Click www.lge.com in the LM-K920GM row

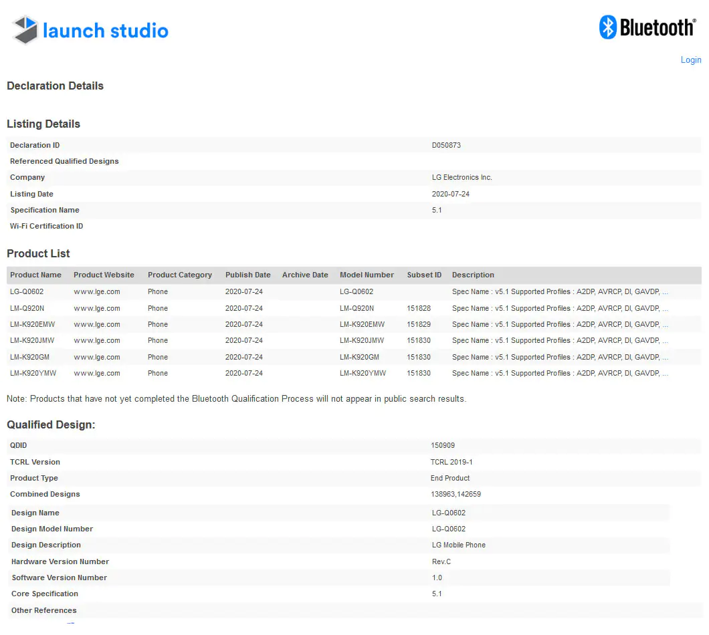click(x=97, y=357)
